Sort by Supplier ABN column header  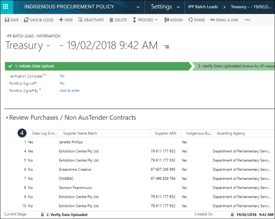click(x=166, y=133)
